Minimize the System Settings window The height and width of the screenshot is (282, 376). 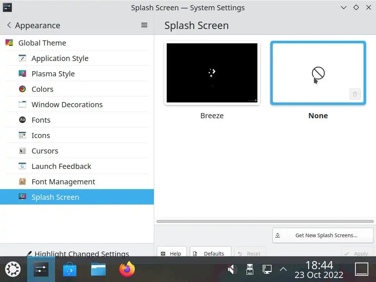click(x=344, y=7)
